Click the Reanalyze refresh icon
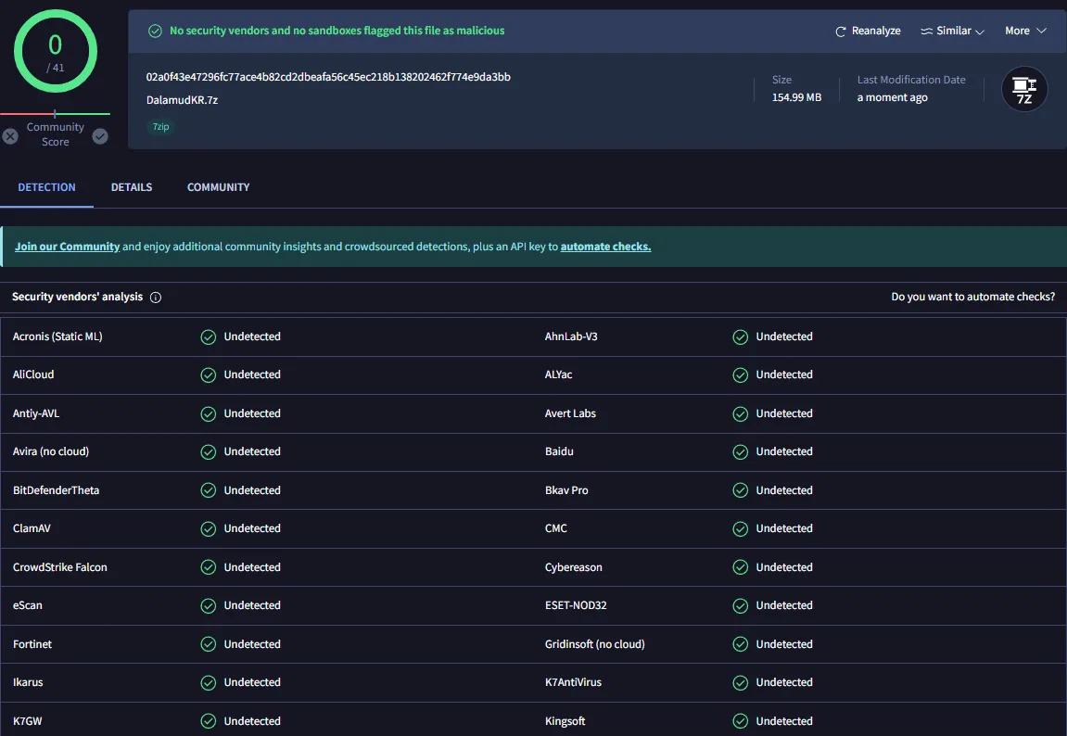1067x736 pixels. pyautogui.click(x=841, y=32)
